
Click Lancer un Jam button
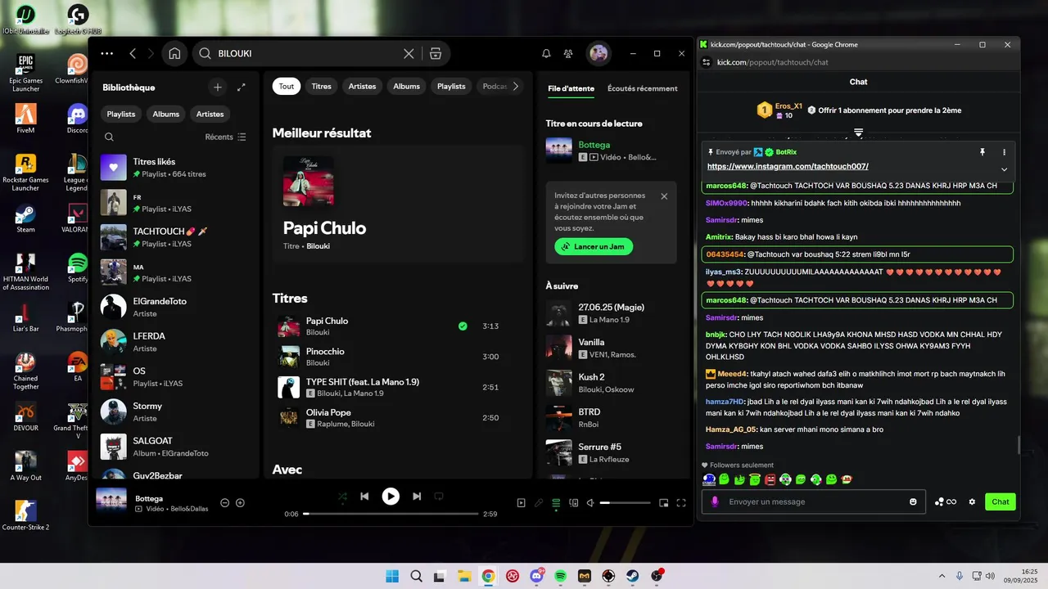(x=594, y=246)
